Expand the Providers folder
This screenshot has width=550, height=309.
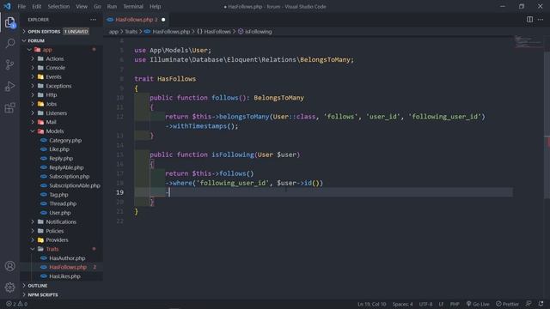[x=61, y=240]
